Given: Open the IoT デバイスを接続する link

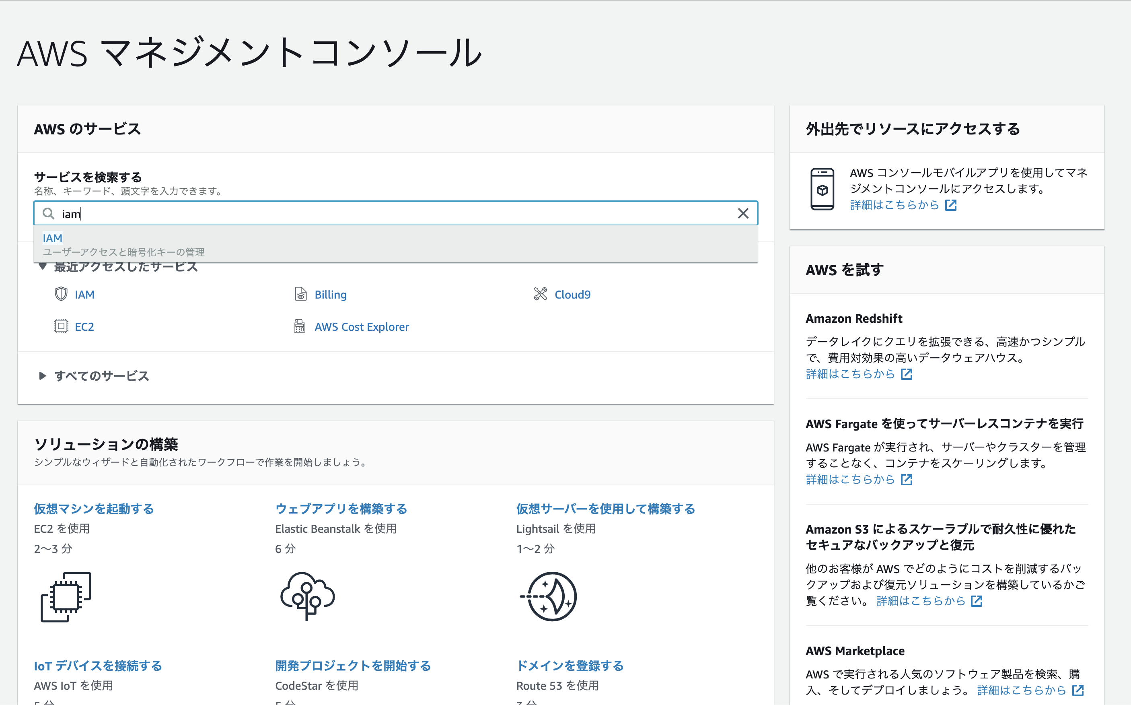Looking at the screenshot, I should [x=98, y=666].
